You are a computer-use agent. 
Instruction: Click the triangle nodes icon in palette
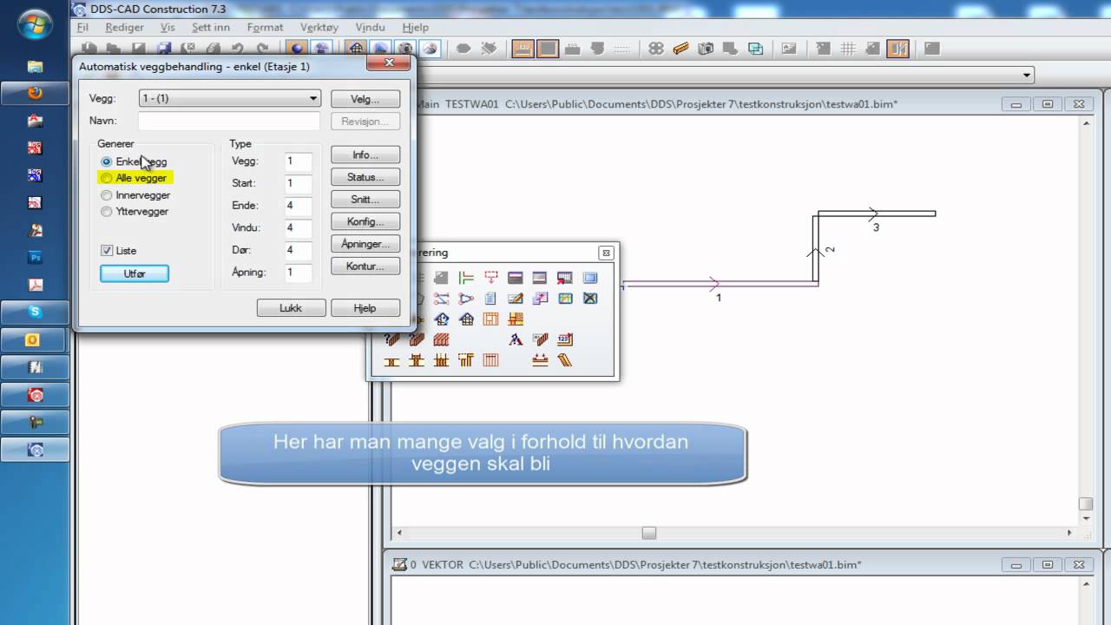[x=466, y=299]
